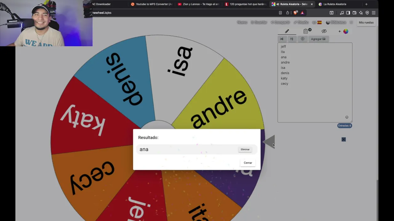Viewport: 394px width, 221px height.
Task: Open the Mis ruedas list
Action: (x=366, y=22)
